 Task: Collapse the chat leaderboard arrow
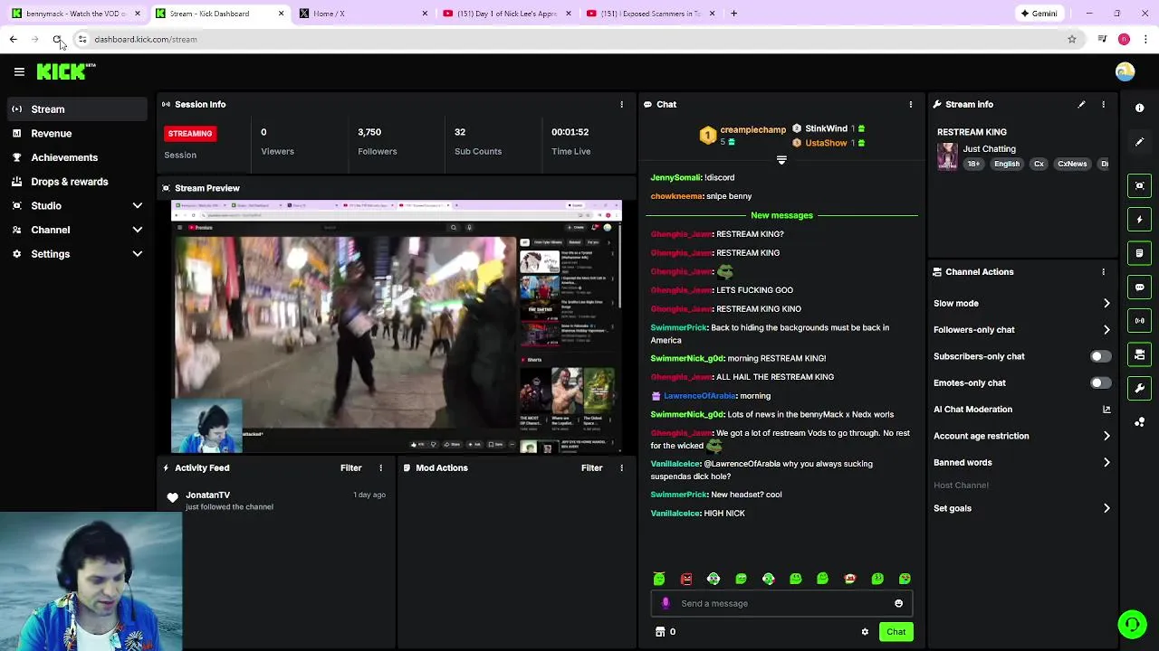781,160
